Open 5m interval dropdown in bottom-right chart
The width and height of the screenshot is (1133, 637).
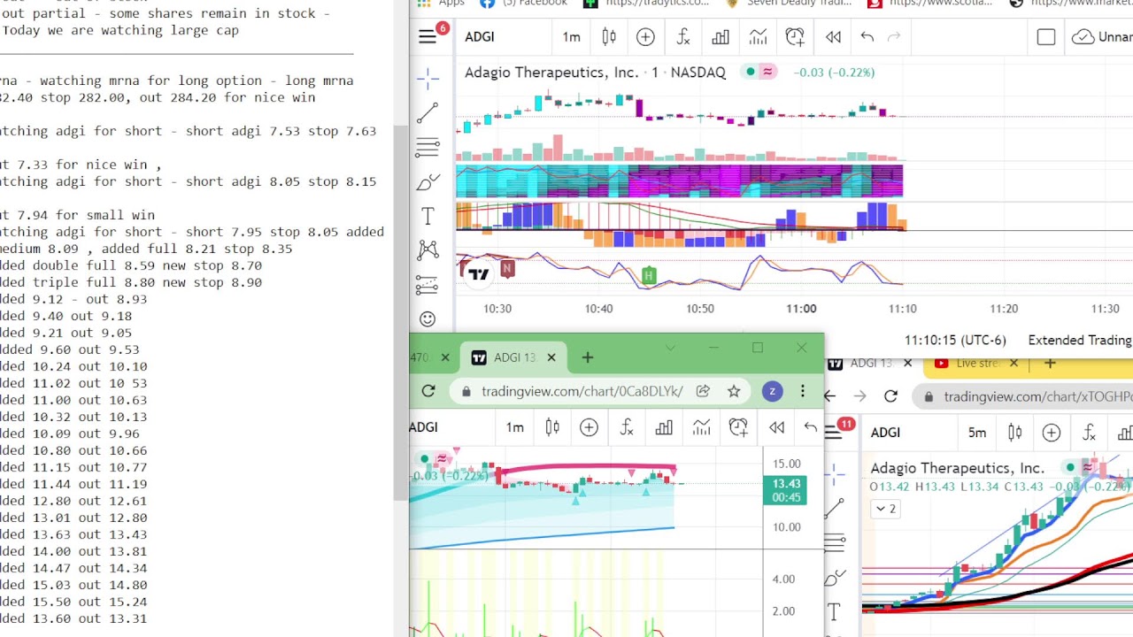point(976,433)
